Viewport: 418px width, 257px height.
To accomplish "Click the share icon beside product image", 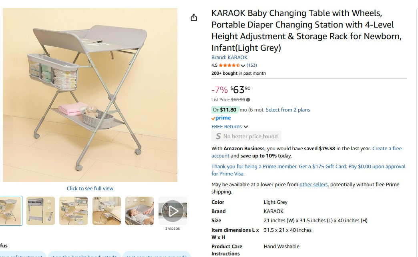I will pyautogui.click(x=194, y=18).
